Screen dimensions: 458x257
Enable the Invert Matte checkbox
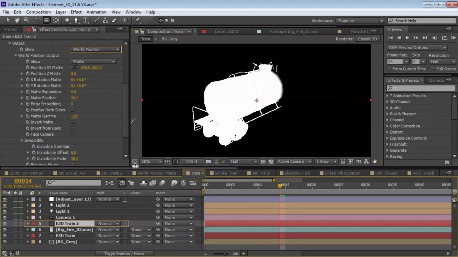[73, 122]
